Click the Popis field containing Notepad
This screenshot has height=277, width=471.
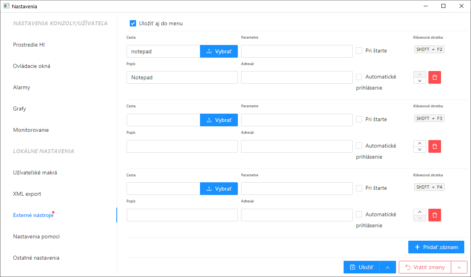pos(182,77)
